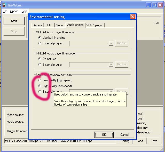Click the 0/0 progress counter text
This screenshot has width=165, height=152.
pos(156,23)
